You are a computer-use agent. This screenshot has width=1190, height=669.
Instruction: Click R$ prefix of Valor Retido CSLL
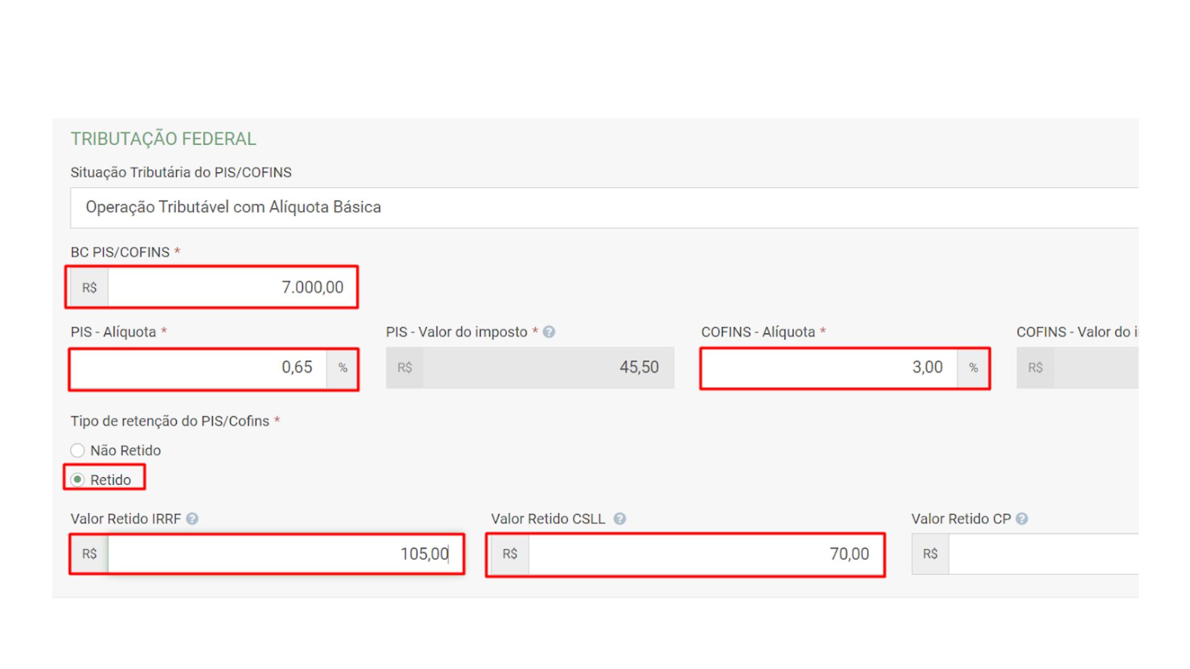(509, 554)
